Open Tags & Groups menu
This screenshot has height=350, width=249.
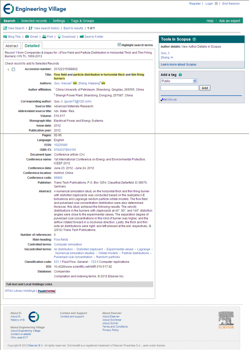point(82,21)
